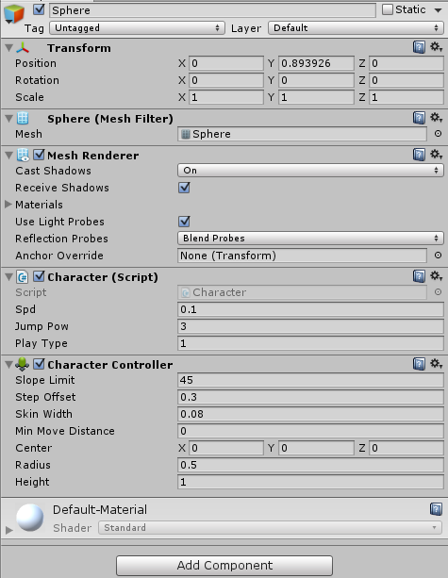Open Character Script help icon
Image resolution: width=448 pixels, height=578 pixels.
[419, 276]
